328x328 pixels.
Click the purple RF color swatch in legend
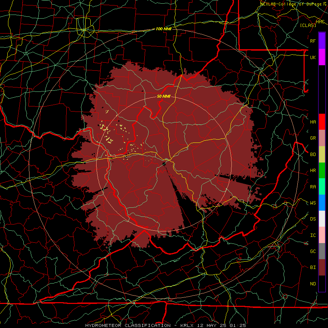[322, 41]
